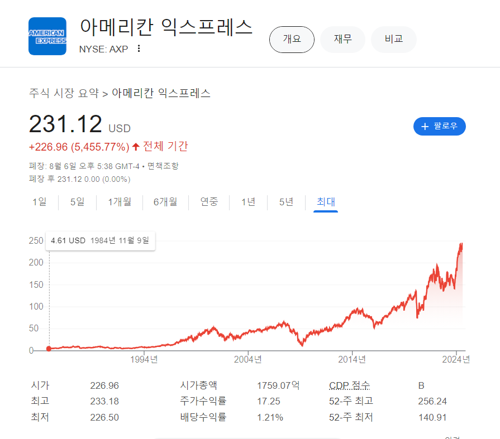Select the 6개월 chart range
The image size is (500, 439).
click(x=165, y=202)
